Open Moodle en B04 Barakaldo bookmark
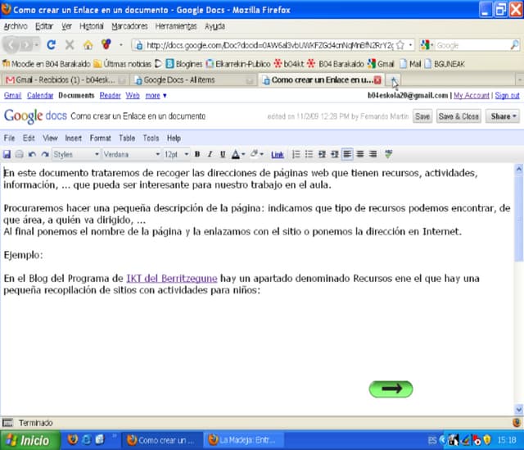Image resolution: width=524 pixels, height=450 pixels. click(x=46, y=64)
